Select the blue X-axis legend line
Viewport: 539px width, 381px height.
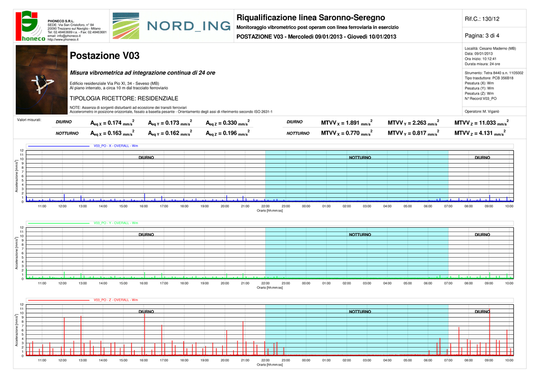pyautogui.click(x=59, y=146)
